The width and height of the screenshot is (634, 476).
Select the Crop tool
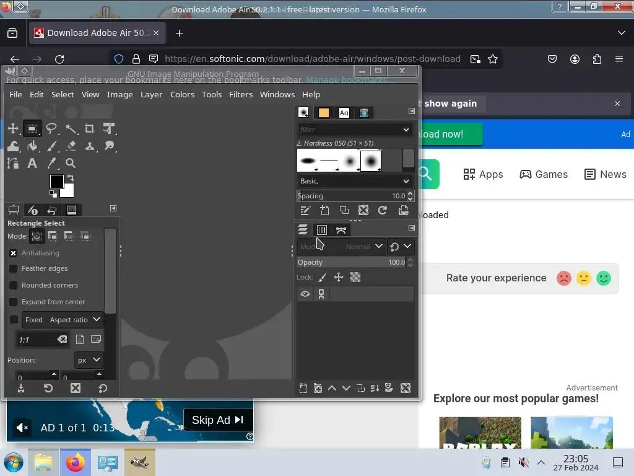click(90, 129)
